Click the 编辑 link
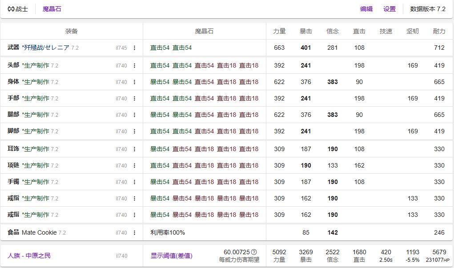This screenshot has width=454, height=268. pyautogui.click(x=366, y=9)
